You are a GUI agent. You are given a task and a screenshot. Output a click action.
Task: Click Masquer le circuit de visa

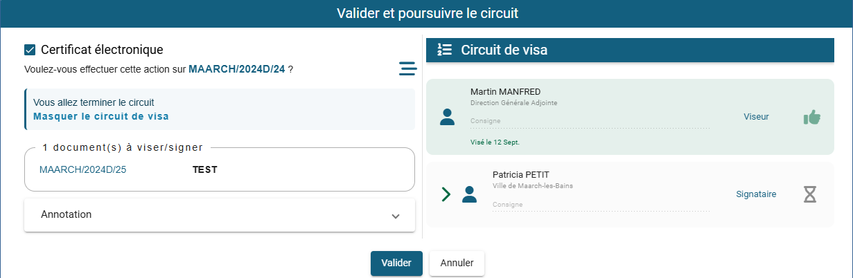coord(101,116)
